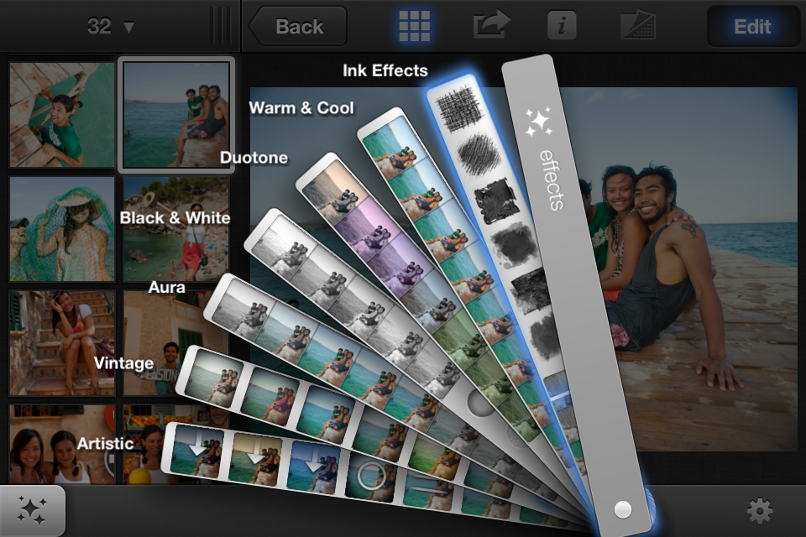
Task: Choose the first Artistic gradient arrow effect
Action: (x=196, y=451)
